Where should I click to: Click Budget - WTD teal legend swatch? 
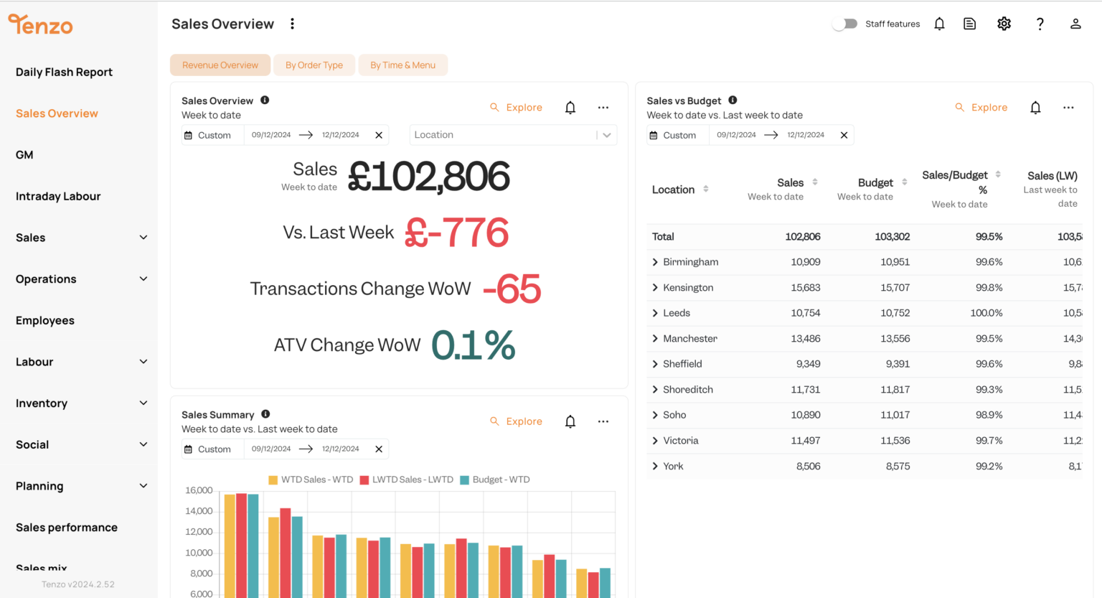point(464,480)
